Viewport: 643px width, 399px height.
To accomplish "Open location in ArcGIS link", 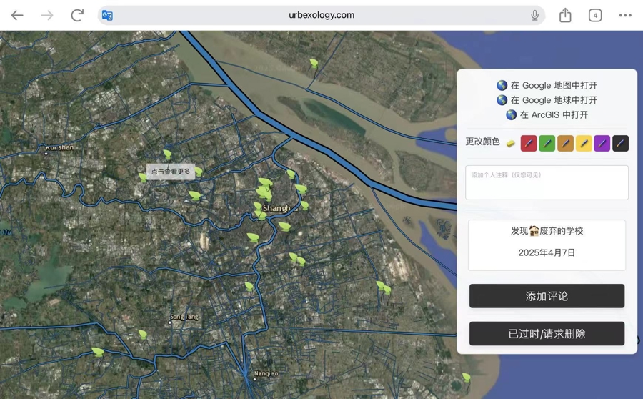I will coord(547,114).
